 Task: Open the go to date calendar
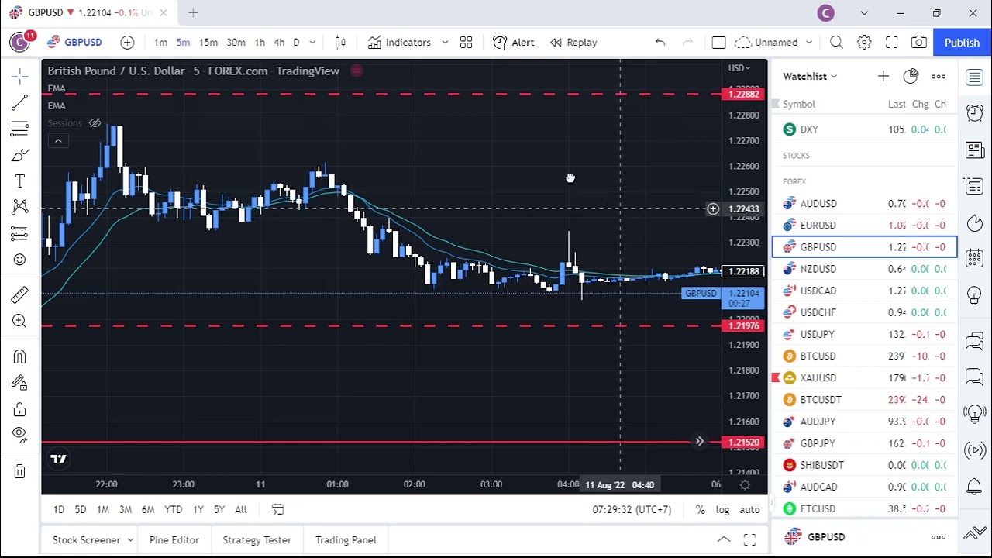[x=277, y=509]
